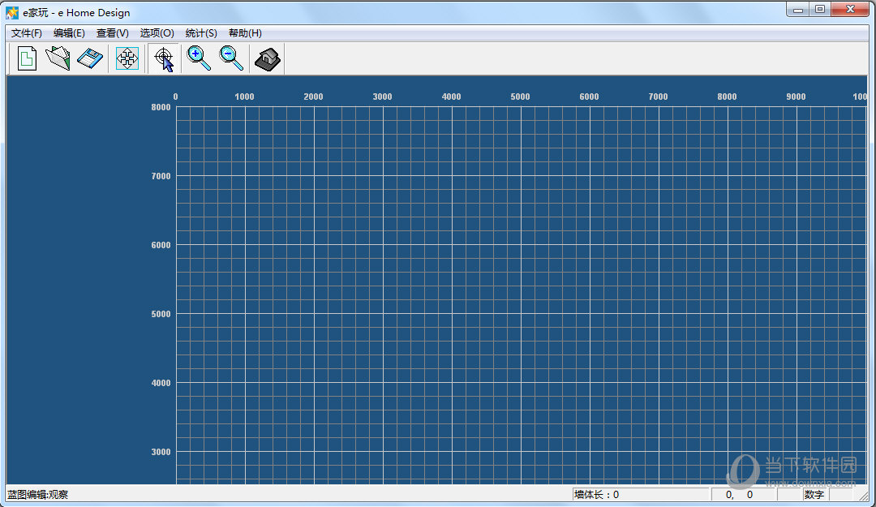Image resolution: width=876 pixels, height=507 pixels.
Task: Maximize the e Home Design window
Action: tap(820, 10)
